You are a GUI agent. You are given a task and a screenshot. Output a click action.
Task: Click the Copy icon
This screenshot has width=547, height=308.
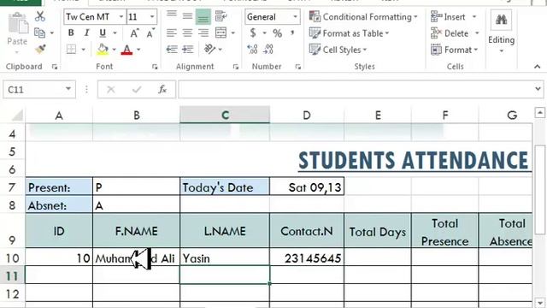tap(40, 33)
